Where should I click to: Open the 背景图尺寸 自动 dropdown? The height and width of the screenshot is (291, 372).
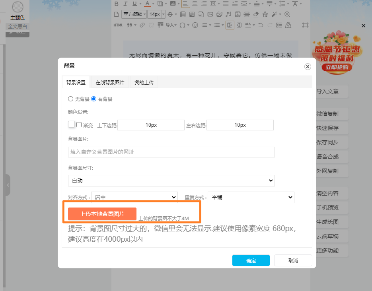tap(171, 180)
